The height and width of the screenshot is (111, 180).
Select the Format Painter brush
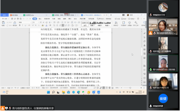[x=15, y=23]
